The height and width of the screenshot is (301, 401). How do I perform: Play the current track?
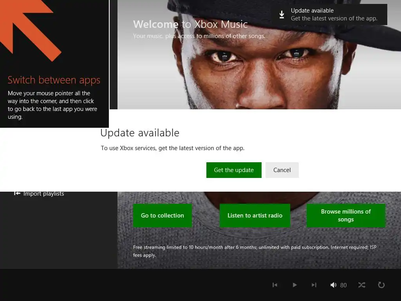tap(294, 285)
